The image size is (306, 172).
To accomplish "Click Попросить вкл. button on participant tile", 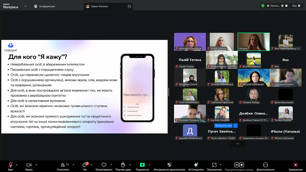I will 223,125.
